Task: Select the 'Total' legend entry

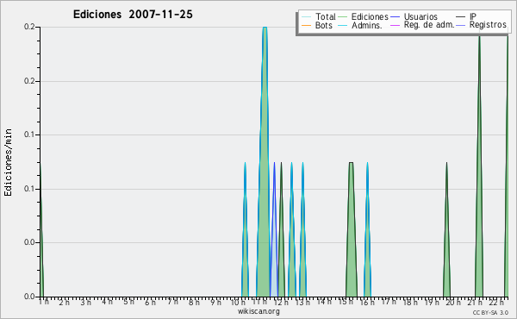Action: pos(319,16)
